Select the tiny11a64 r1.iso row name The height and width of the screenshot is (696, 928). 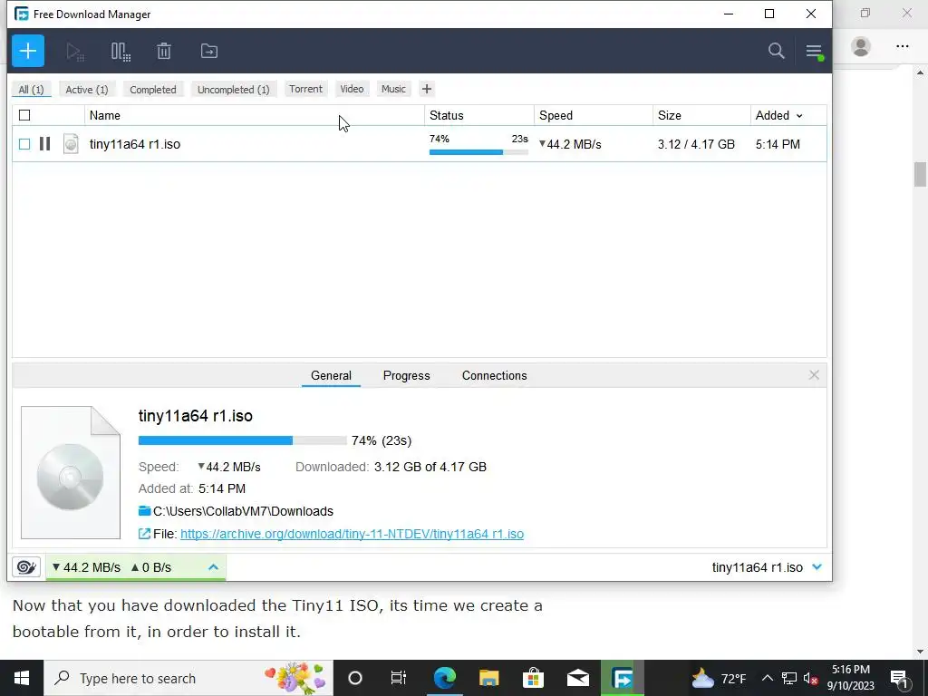pos(135,144)
